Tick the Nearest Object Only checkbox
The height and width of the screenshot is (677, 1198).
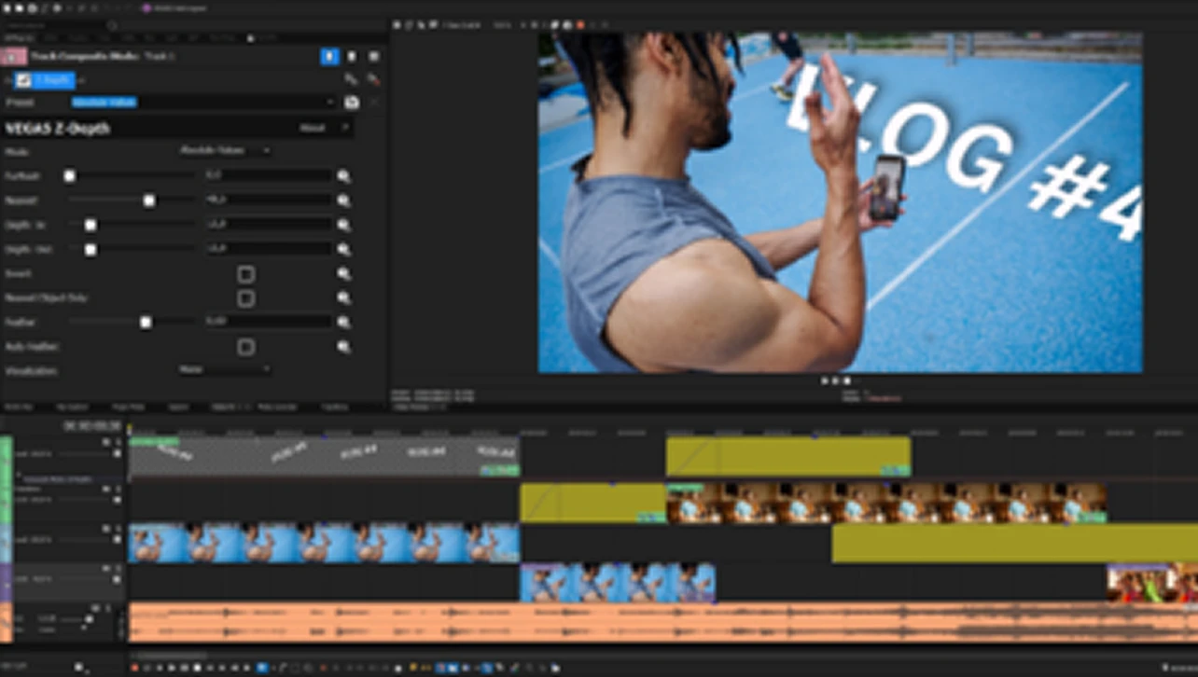click(x=245, y=298)
